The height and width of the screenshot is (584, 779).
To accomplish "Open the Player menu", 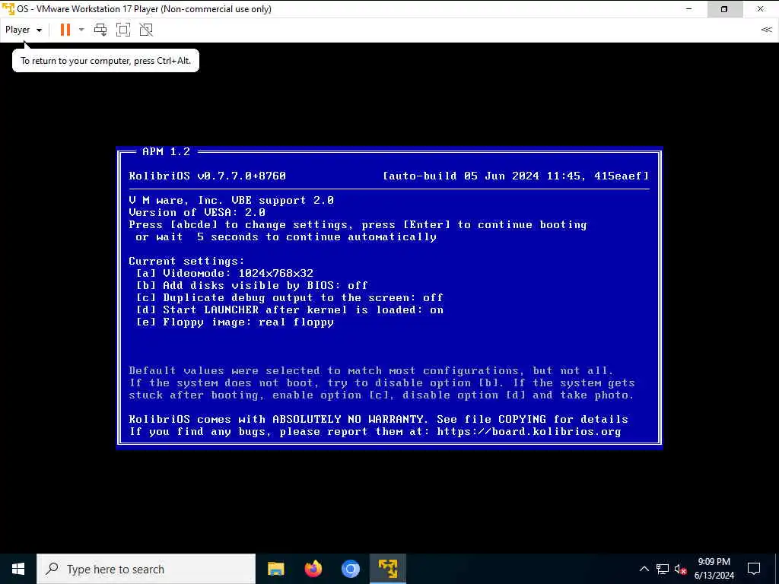I will (24, 30).
